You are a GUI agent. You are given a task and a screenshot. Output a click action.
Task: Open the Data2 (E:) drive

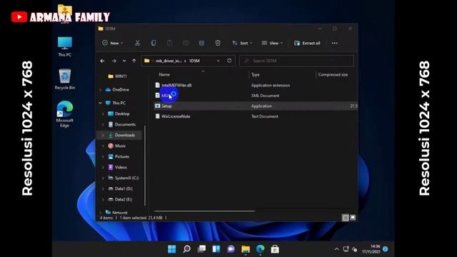[124, 200]
